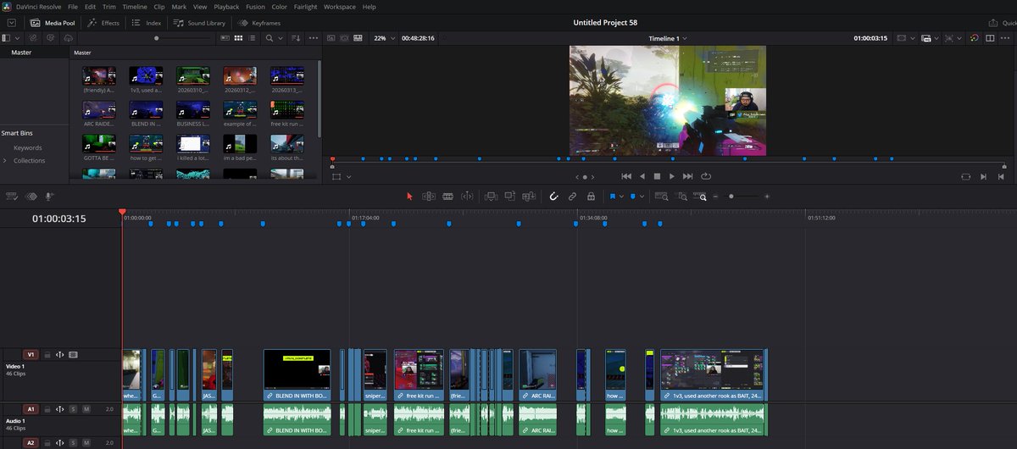
Task: Click timeline zoom-out minus icon
Action: [715, 197]
